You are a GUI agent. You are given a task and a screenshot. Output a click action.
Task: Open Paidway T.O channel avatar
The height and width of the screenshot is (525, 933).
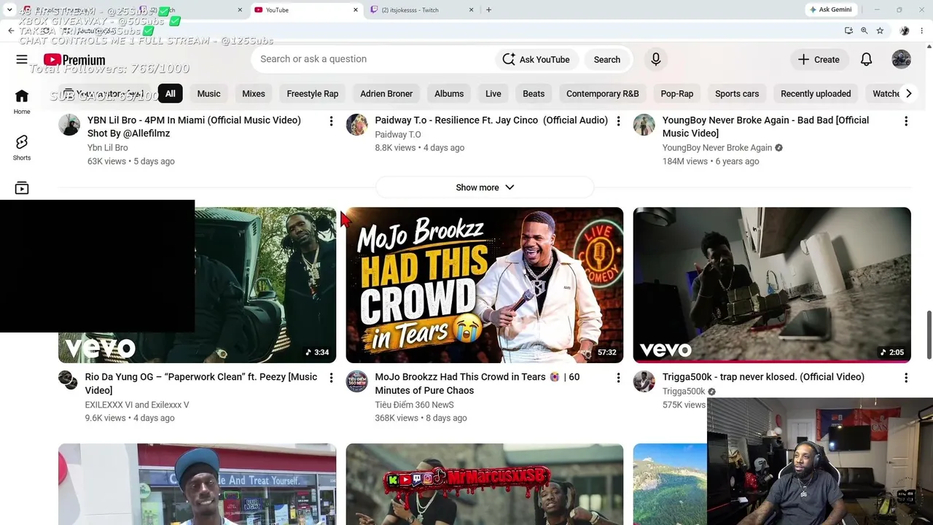(356, 125)
